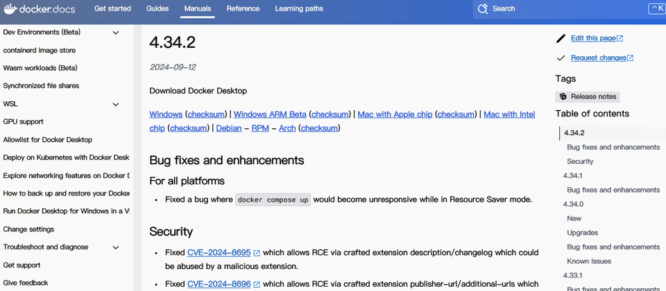Open the Reference section

[243, 8]
